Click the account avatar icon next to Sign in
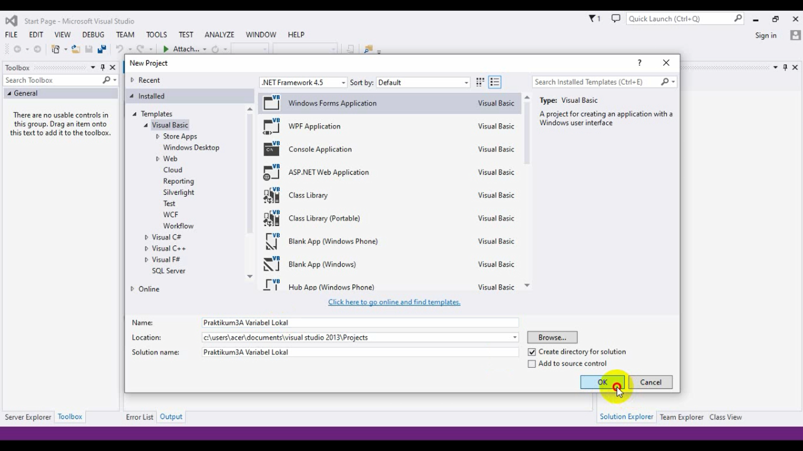 [x=795, y=35]
